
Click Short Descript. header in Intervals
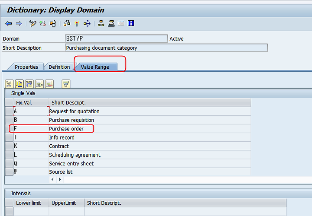(185, 203)
